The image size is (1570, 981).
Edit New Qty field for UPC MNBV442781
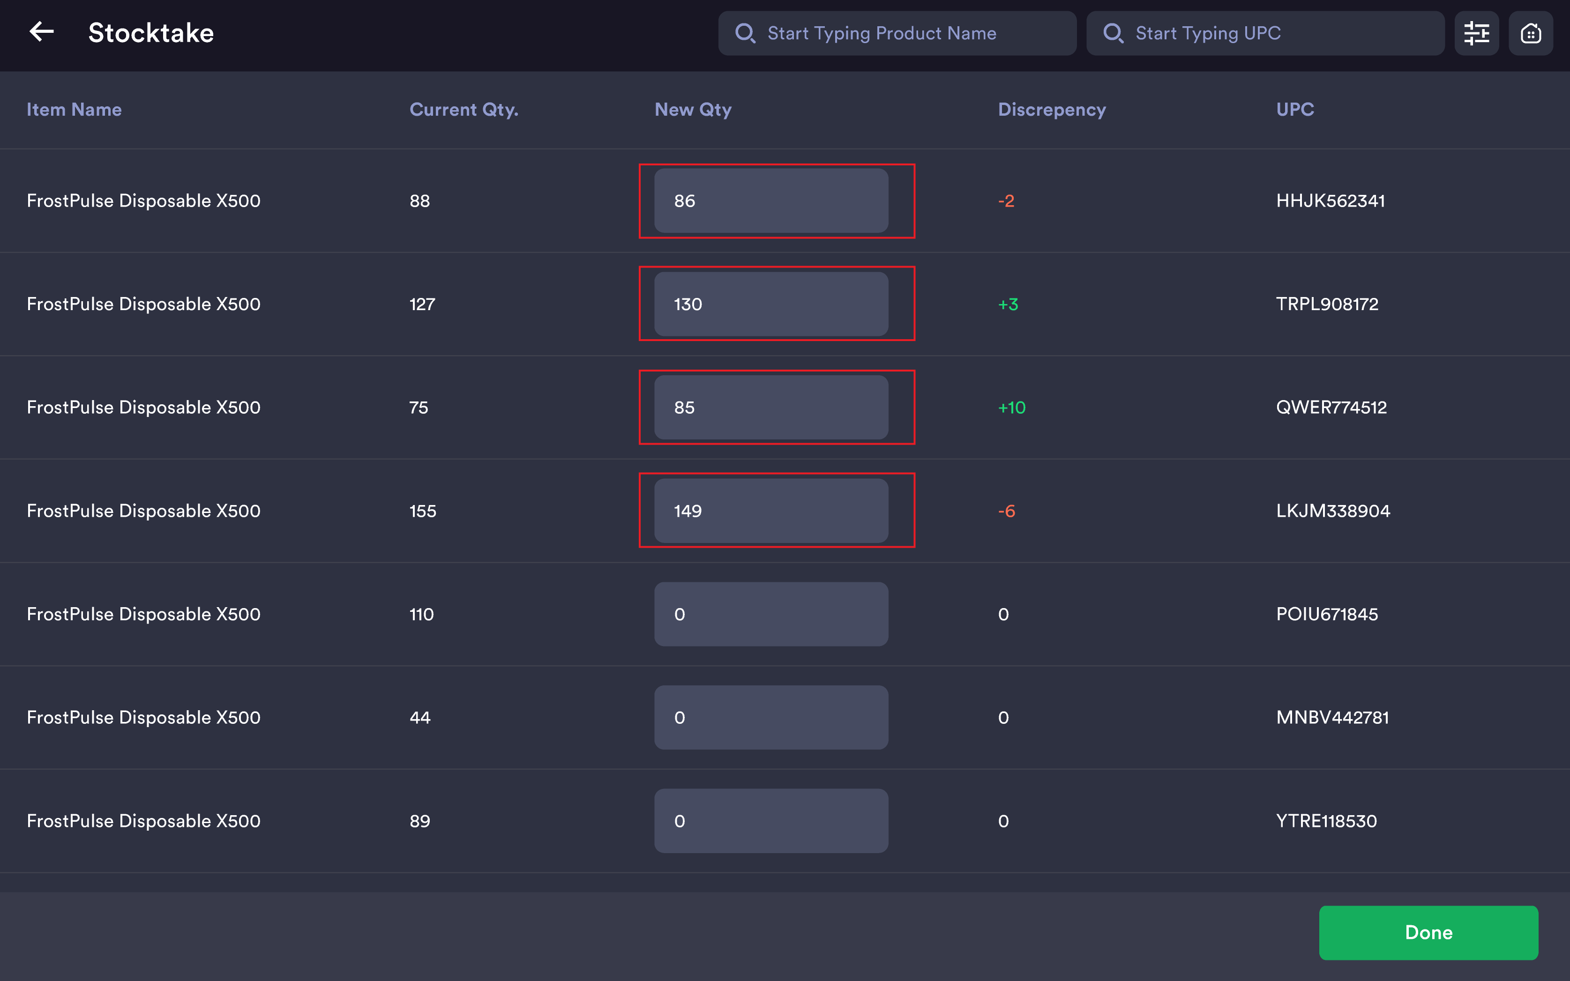click(771, 718)
